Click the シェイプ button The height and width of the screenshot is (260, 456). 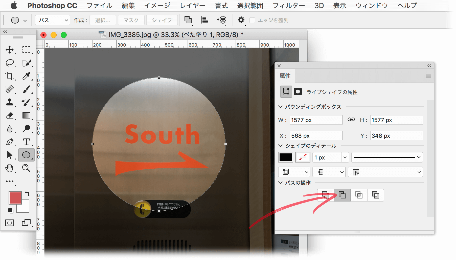tap(162, 20)
